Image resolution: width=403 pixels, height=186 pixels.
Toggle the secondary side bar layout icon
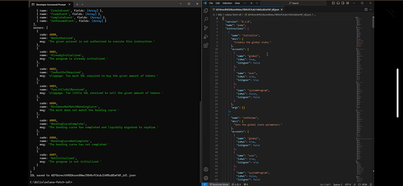pos(343,3)
